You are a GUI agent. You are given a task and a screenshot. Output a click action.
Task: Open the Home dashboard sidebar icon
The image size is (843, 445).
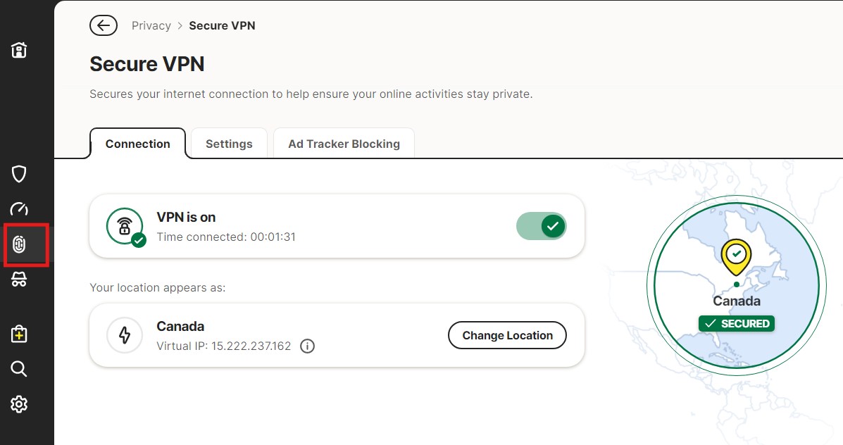tap(19, 50)
